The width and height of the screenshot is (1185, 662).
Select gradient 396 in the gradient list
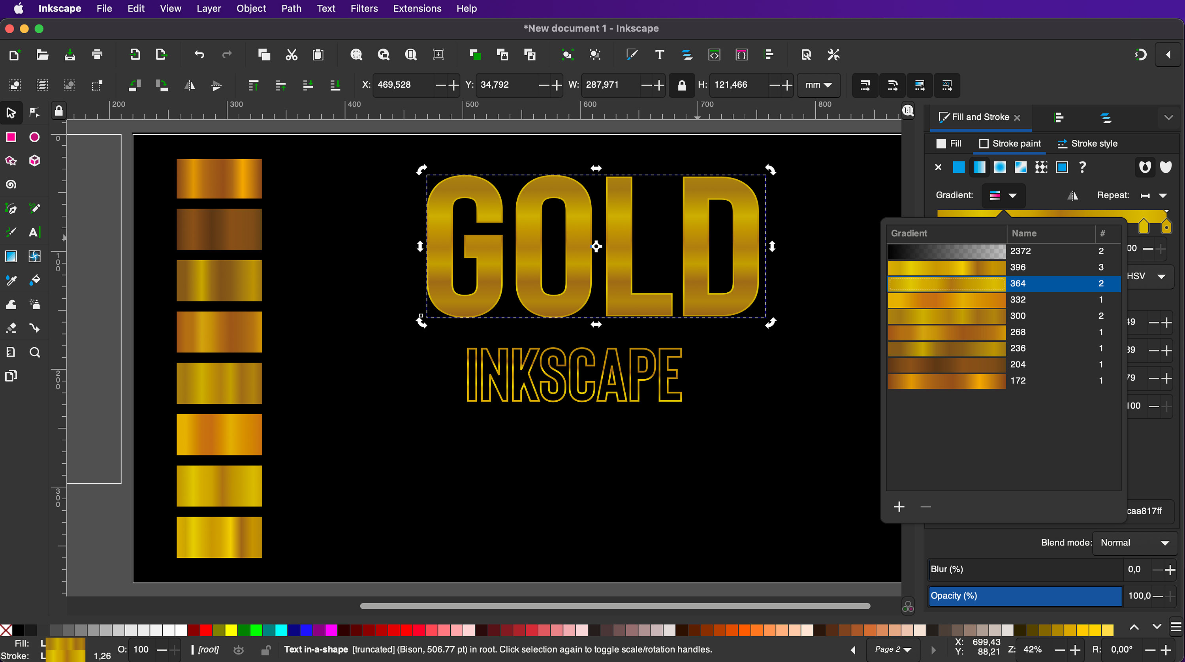989,267
